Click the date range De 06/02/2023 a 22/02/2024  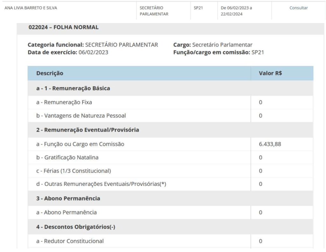pyautogui.click(x=237, y=11)
